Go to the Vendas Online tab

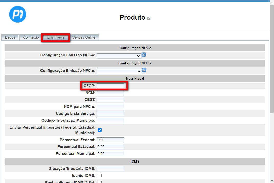click(84, 37)
